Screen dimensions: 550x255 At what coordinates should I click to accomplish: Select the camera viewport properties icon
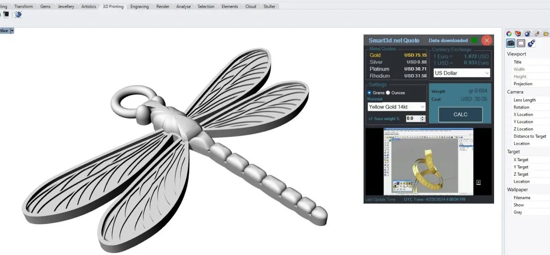pyautogui.click(x=511, y=43)
